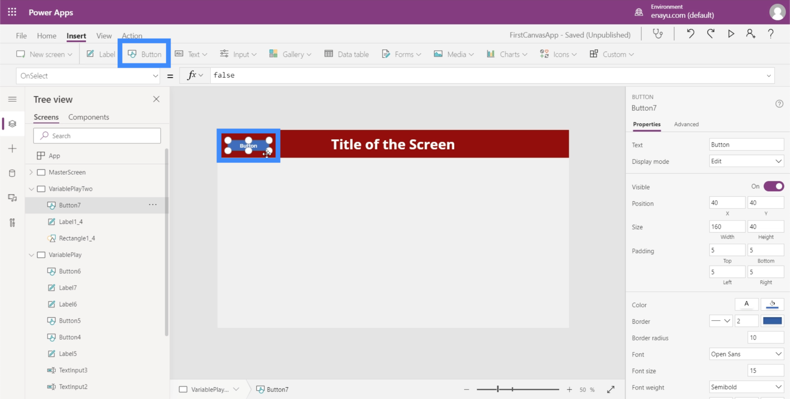Open Insert plus icon in sidebar
Screen dimensions: 790x399
pyautogui.click(x=12, y=149)
